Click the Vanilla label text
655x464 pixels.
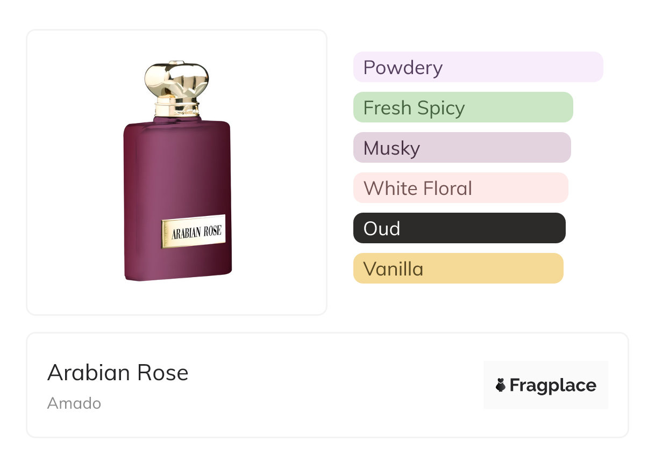pos(393,269)
